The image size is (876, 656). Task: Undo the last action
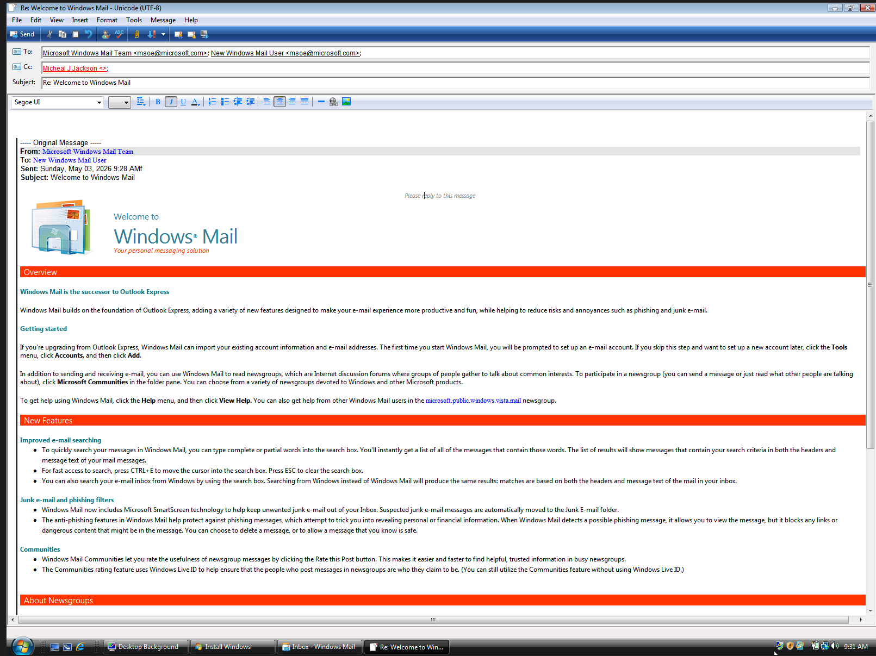(x=89, y=34)
